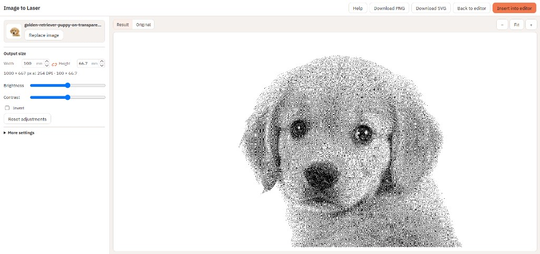The image size is (540, 254).
Task: Click Reset adjustments button
Action: click(27, 119)
